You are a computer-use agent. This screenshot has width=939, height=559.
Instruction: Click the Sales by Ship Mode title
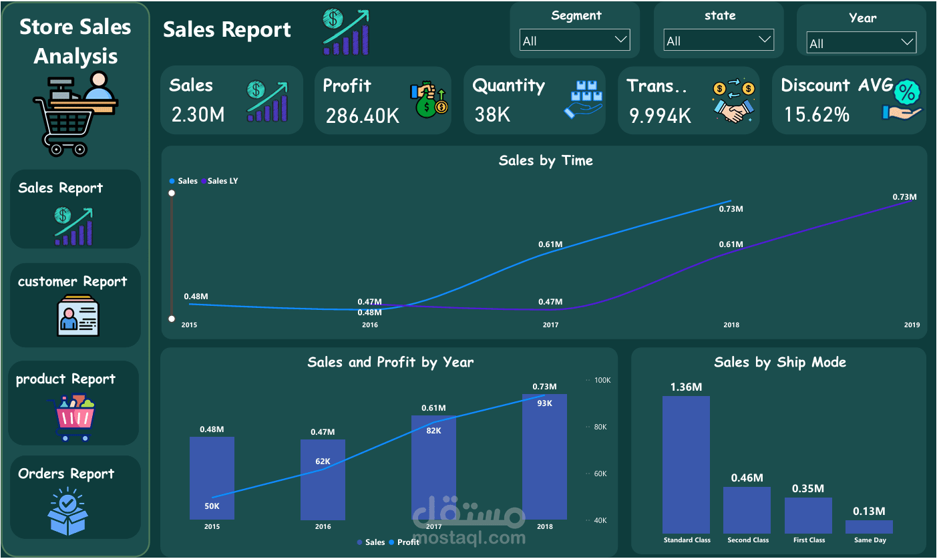pyautogui.click(x=780, y=363)
